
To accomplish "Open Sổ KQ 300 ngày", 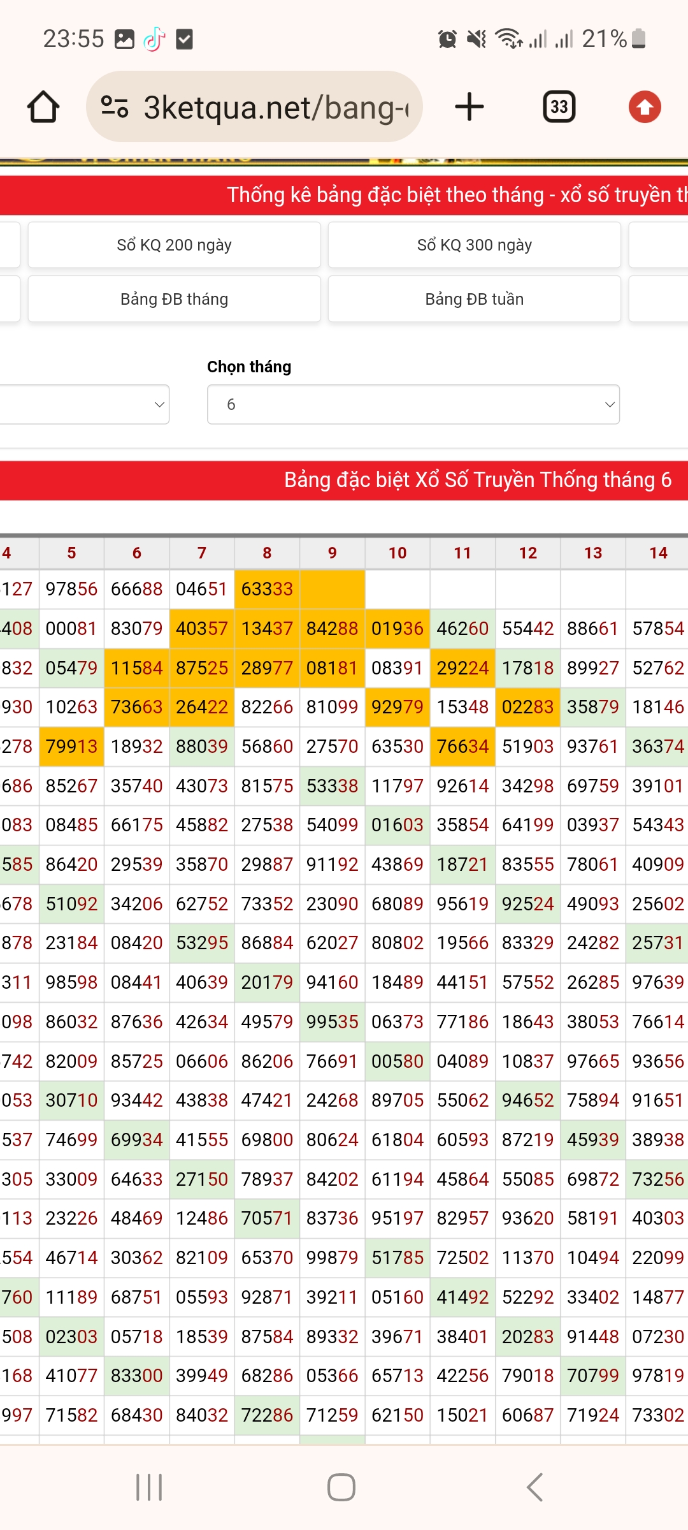I will pos(475,245).
